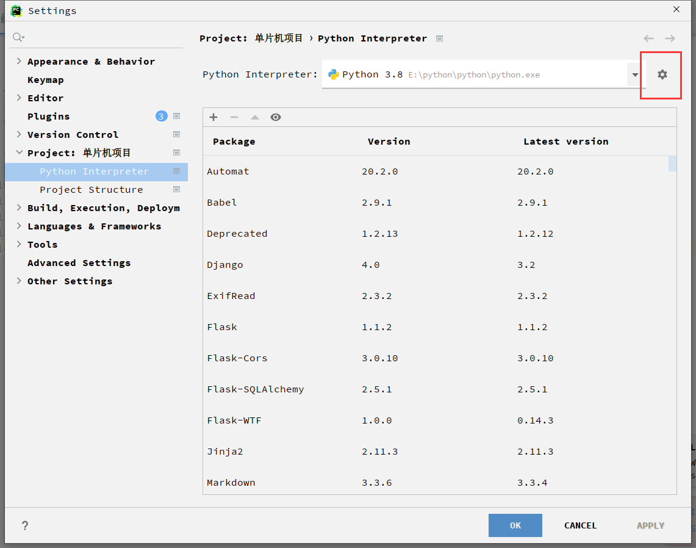Expand the Appearance & Behavior section
This screenshot has width=696, height=548.
pyautogui.click(x=19, y=61)
